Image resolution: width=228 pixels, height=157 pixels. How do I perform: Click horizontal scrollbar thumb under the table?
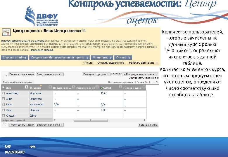click(x=91, y=120)
